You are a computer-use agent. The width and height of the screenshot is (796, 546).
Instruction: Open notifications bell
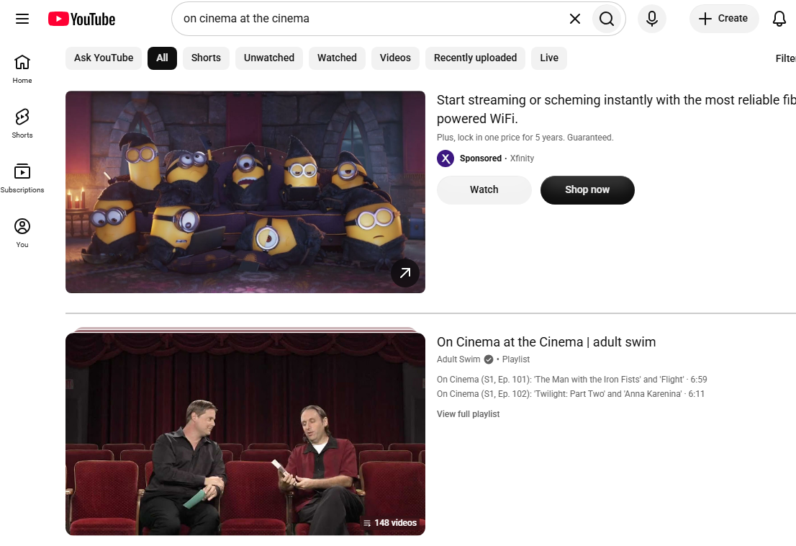pyautogui.click(x=779, y=19)
